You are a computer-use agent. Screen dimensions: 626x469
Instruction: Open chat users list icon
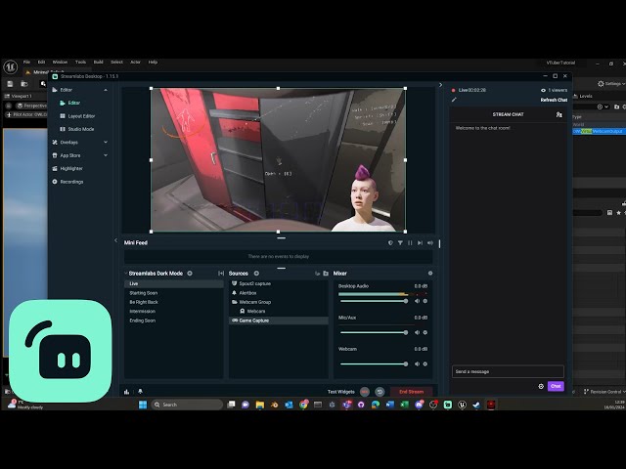click(x=559, y=115)
